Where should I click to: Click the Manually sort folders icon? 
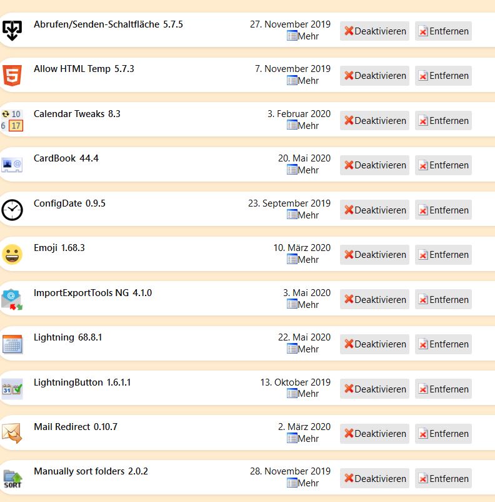(12, 478)
